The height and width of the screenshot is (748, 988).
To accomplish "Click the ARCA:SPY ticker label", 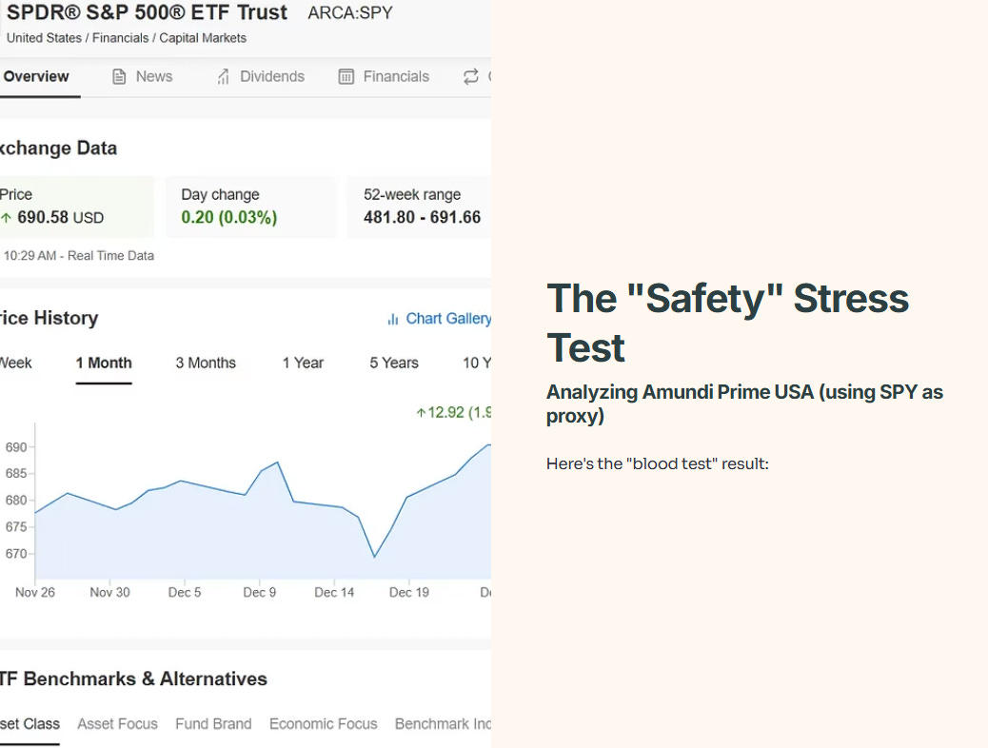I will tap(350, 12).
